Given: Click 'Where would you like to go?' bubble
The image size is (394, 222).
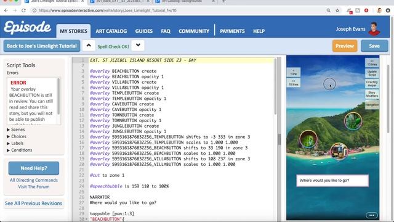Looking at the screenshot, I should point(332,181).
